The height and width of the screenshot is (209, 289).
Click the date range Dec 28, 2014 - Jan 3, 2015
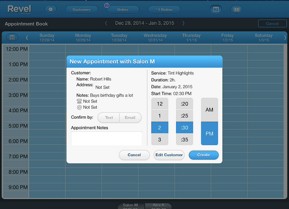144,23
